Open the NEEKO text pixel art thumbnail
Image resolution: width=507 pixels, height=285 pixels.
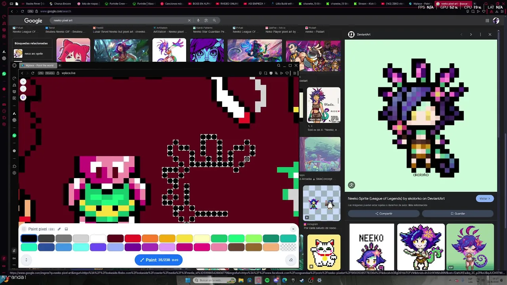click(372, 247)
